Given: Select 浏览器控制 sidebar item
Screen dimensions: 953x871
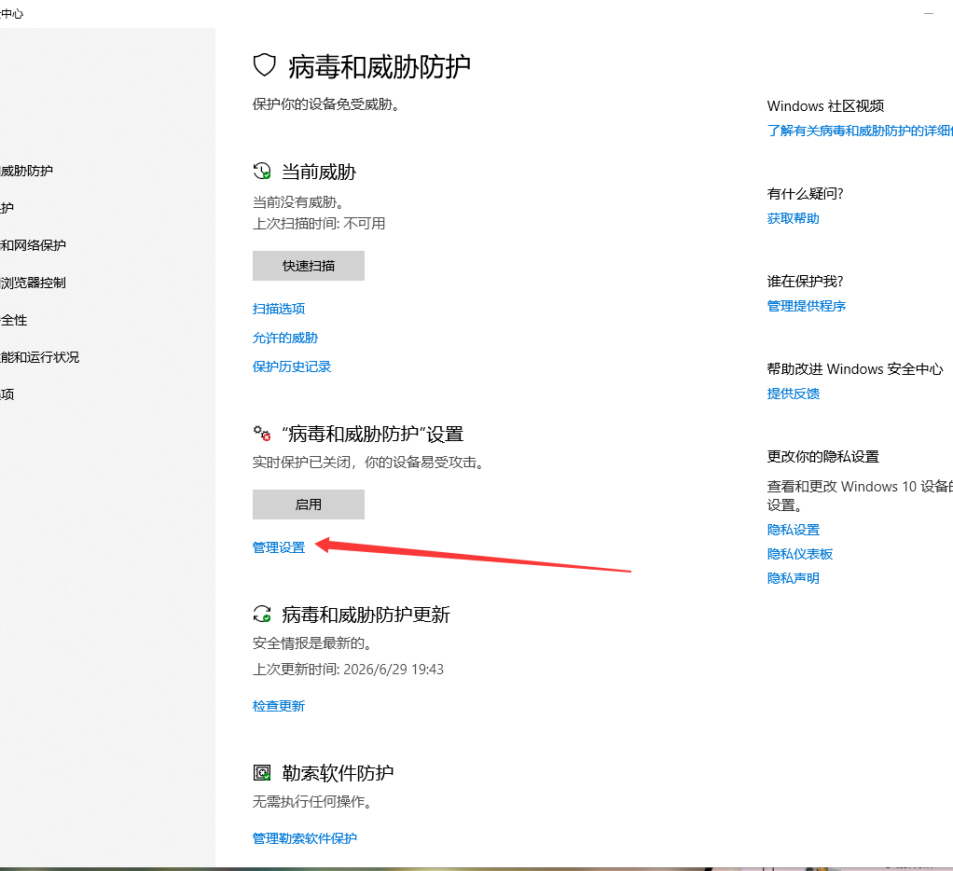Looking at the screenshot, I should 33,283.
